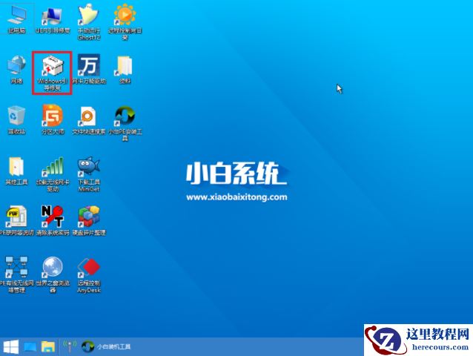
Task: Switch to the Xiaobai install tool (小白装机工具) taskbar item
Action: [106, 346]
